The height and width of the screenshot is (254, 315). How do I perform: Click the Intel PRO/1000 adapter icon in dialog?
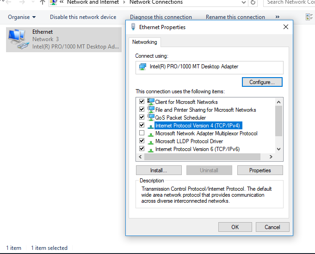pos(142,67)
